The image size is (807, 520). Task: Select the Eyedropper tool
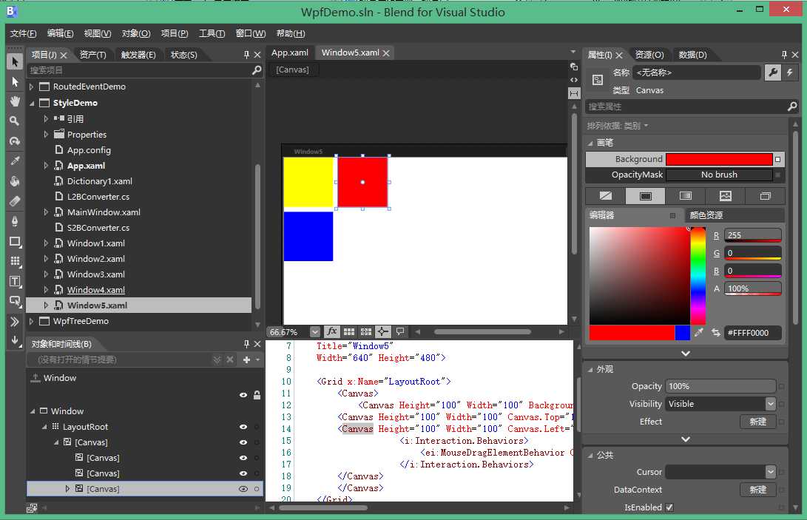[15, 161]
